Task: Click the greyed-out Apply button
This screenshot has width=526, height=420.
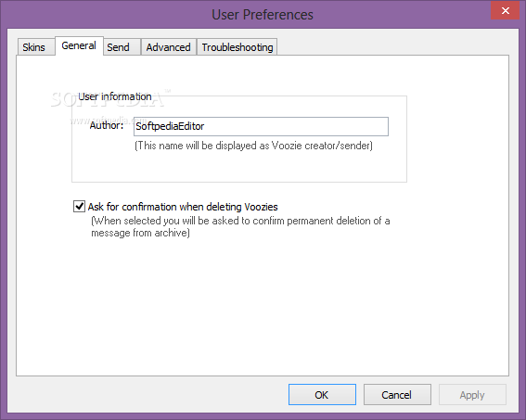Action: (472, 395)
